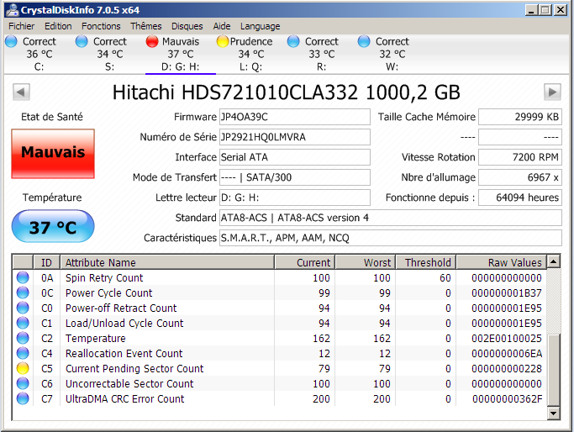This screenshot has width=574, height=432.
Task: Click the Interface field Serial ATA
Action: pos(295,157)
